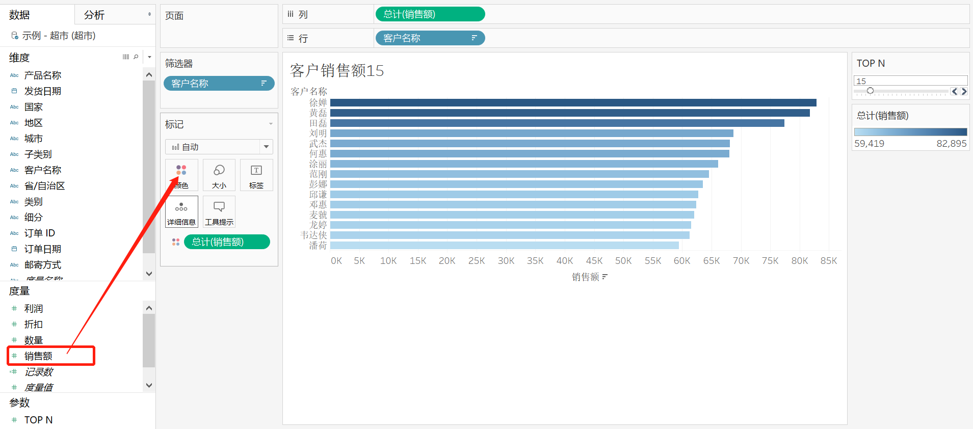The image size is (973, 429).
Task: Select the 数量 measure field
Action: (34, 340)
